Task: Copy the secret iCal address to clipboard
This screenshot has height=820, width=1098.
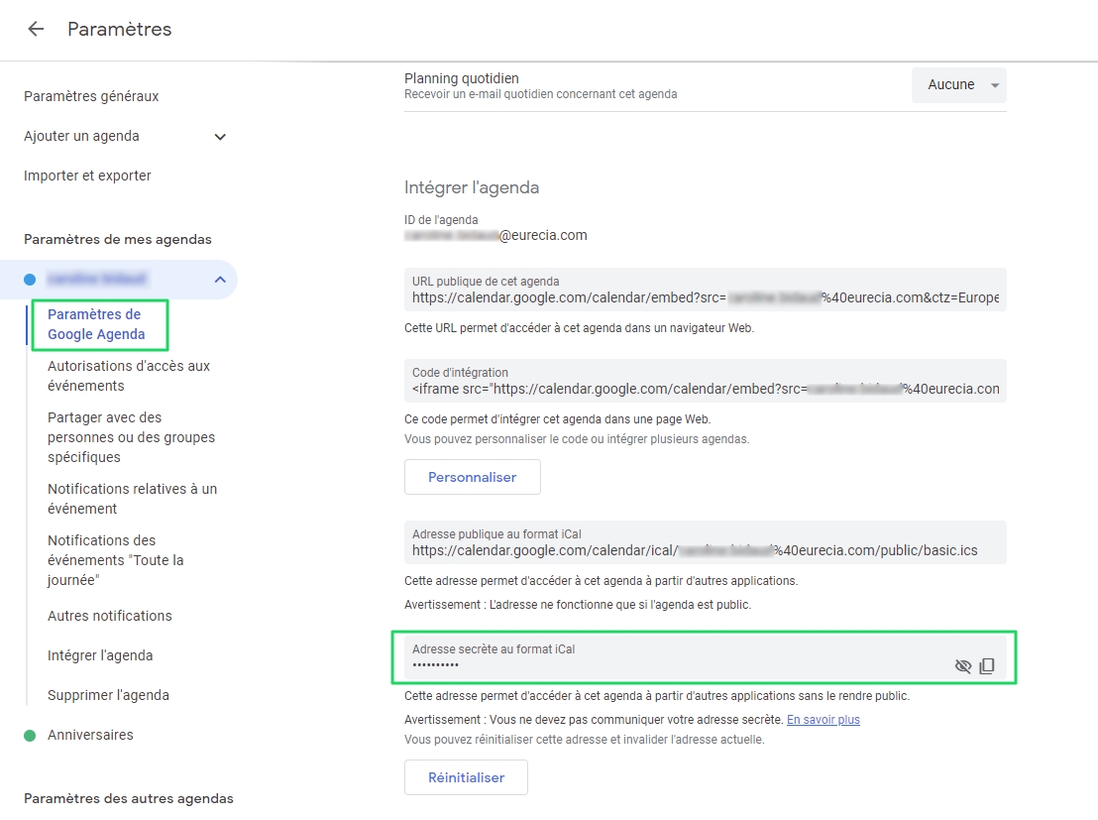Action: 987,665
